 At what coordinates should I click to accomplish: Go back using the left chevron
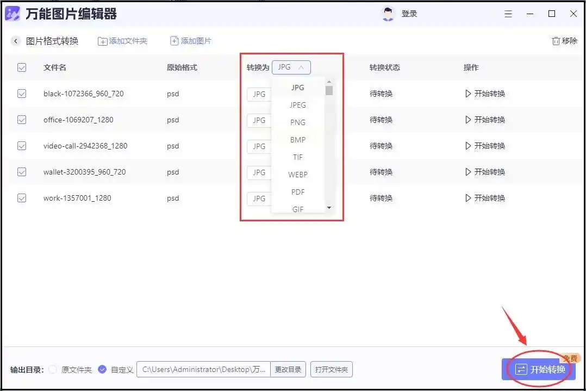pyautogui.click(x=15, y=41)
